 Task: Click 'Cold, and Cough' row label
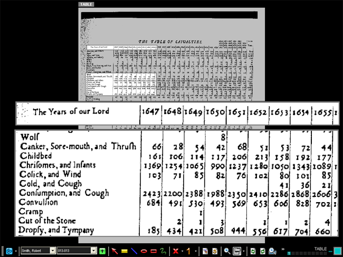click(51, 184)
